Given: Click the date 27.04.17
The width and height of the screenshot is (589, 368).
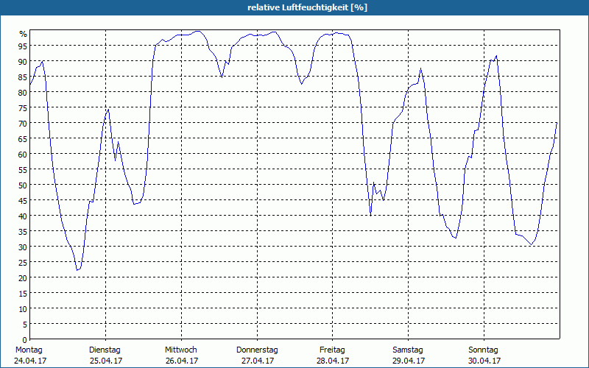Looking at the screenshot, I should click(x=257, y=361).
